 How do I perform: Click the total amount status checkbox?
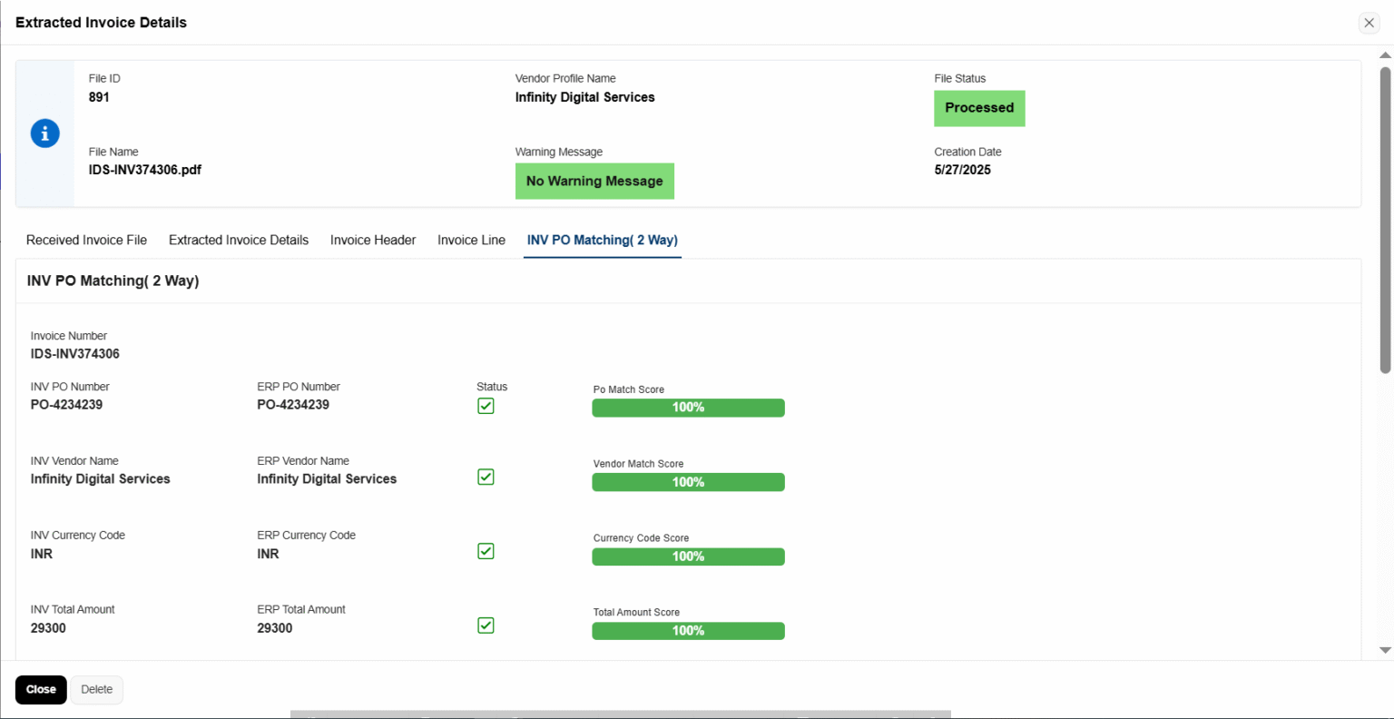(x=486, y=625)
